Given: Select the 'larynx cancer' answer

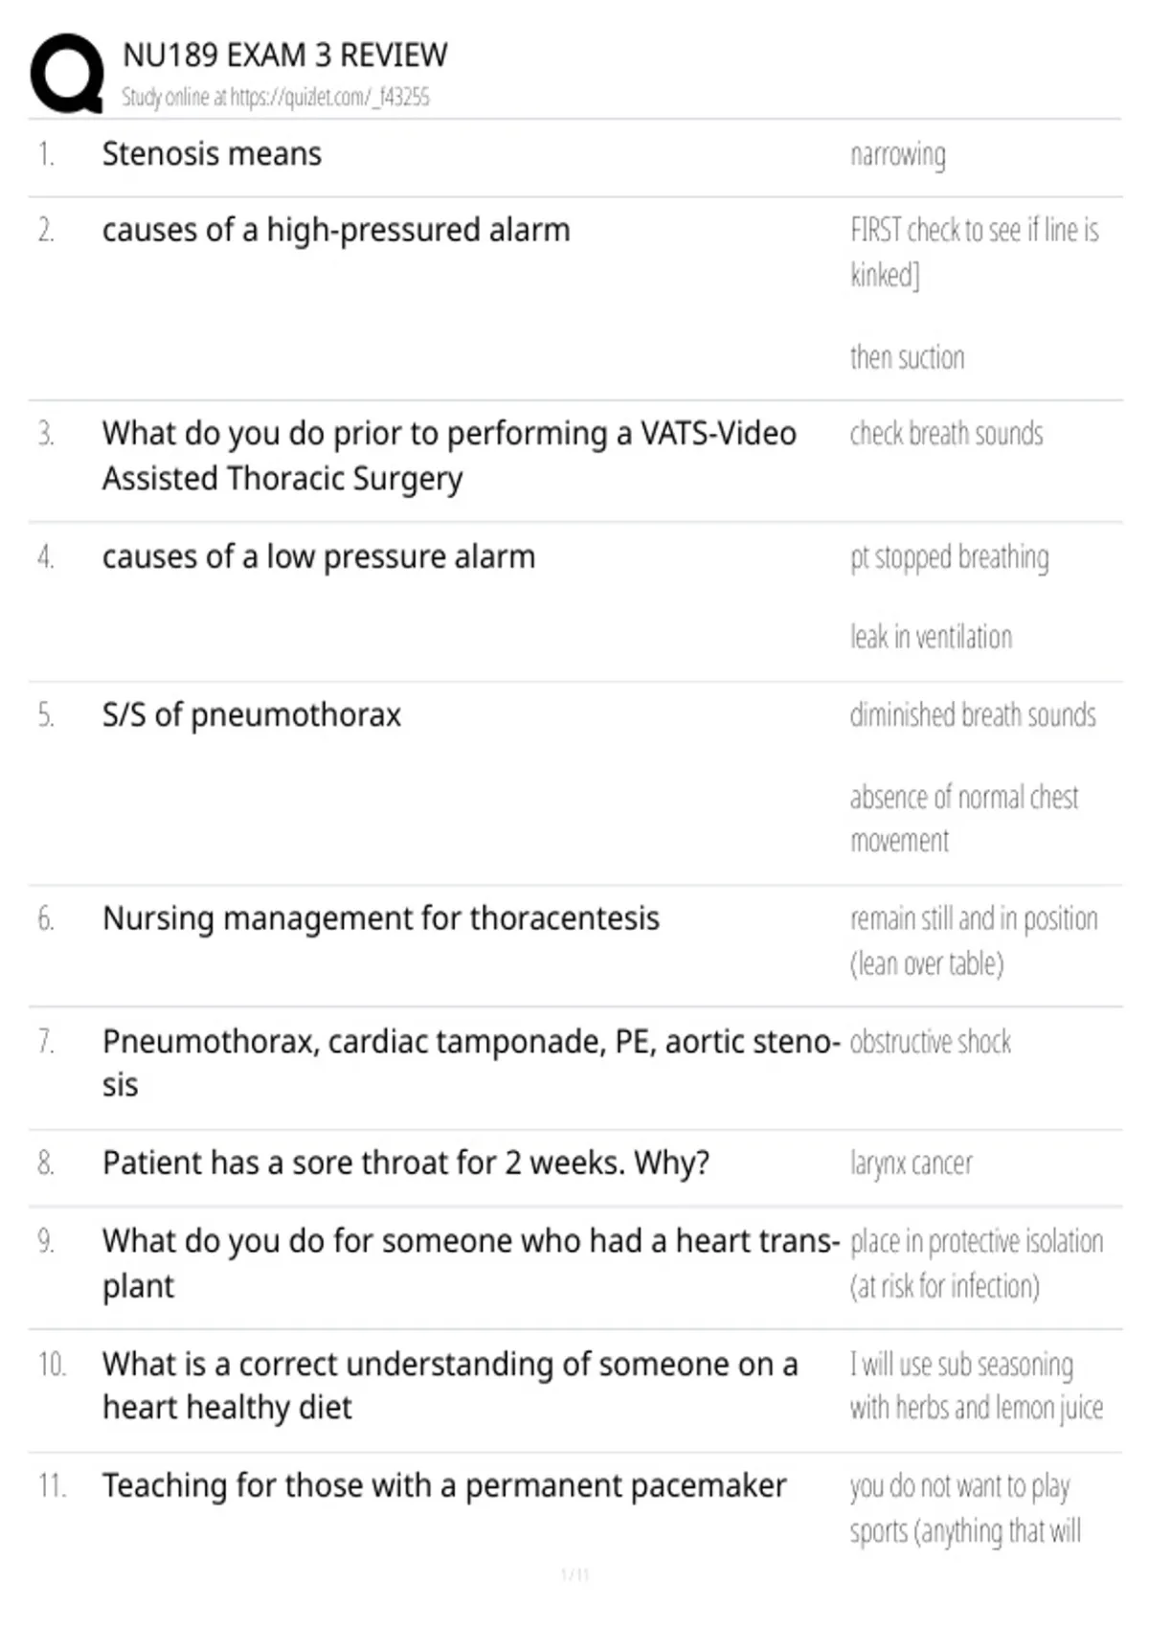Looking at the screenshot, I should pos(911,1164).
